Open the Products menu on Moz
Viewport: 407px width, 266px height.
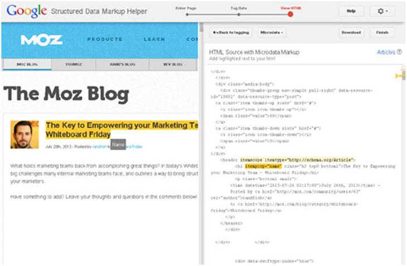click(104, 40)
